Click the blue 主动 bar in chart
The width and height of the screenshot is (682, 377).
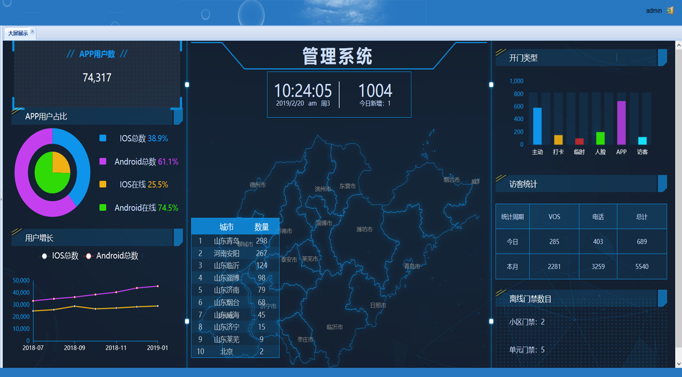[x=537, y=126]
